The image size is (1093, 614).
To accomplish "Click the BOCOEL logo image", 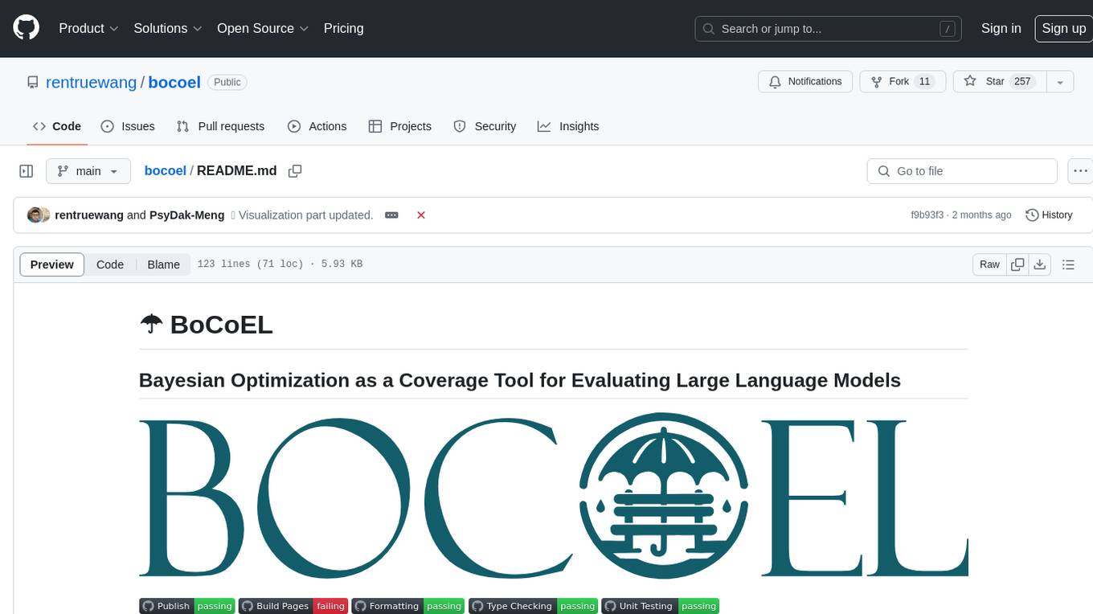I will pyautogui.click(x=553, y=495).
